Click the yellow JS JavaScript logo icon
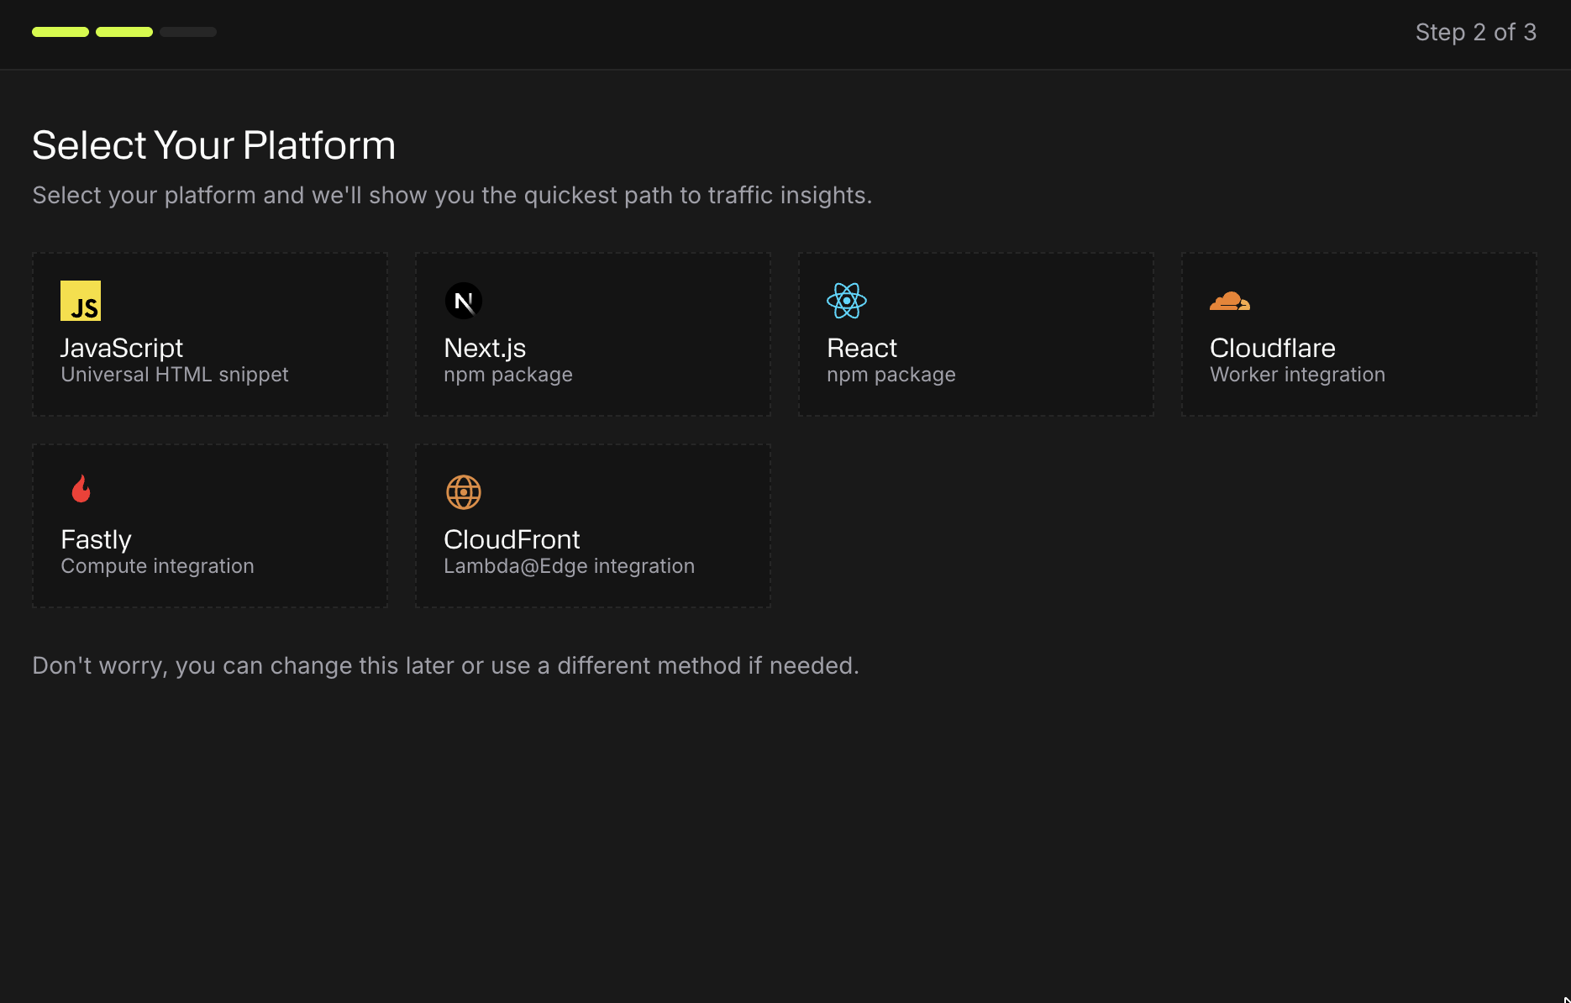This screenshot has height=1003, width=1571. click(81, 301)
